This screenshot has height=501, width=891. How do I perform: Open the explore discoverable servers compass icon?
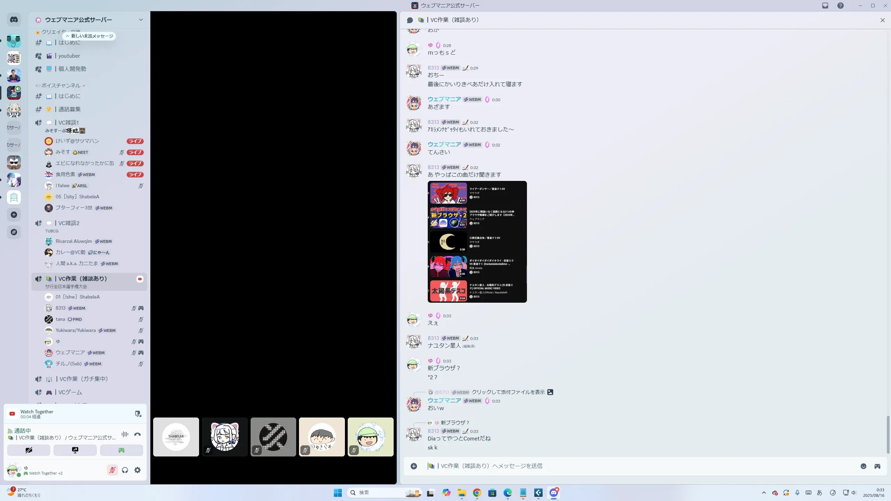point(14,232)
